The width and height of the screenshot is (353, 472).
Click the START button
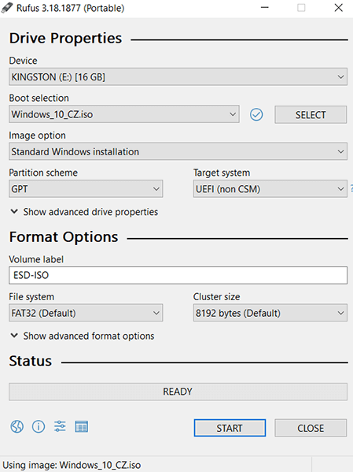(x=230, y=428)
